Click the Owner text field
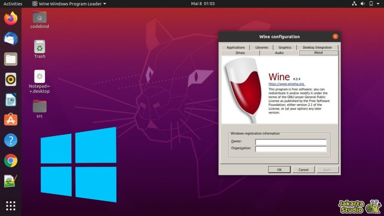Screen dimensions: 384x216 coord(291,142)
